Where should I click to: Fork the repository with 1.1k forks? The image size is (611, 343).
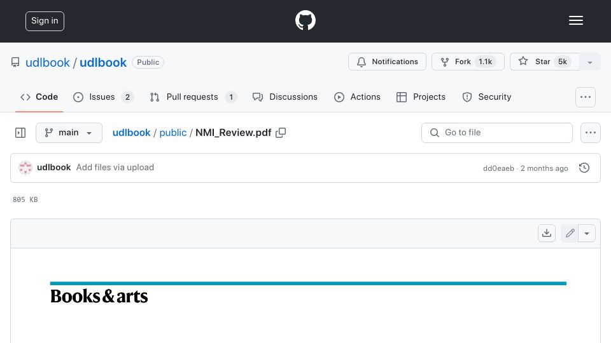(x=468, y=62)
